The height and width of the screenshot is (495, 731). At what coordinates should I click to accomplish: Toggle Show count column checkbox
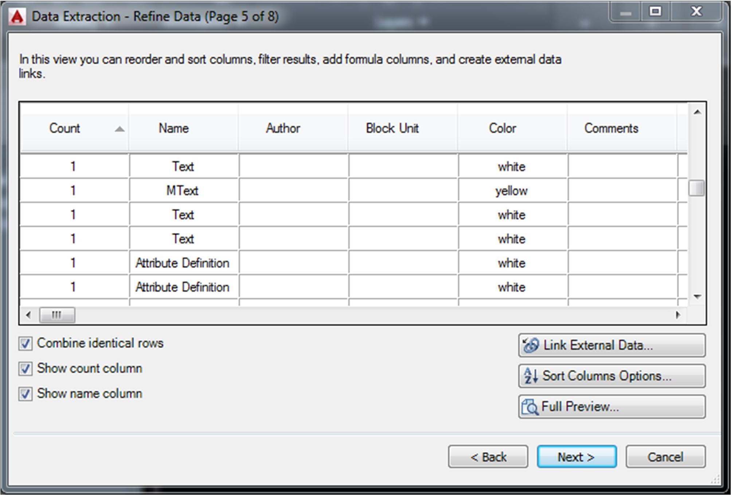pos(25,369)
